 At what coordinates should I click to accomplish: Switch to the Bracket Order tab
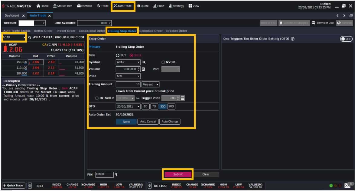coord(177,31)
